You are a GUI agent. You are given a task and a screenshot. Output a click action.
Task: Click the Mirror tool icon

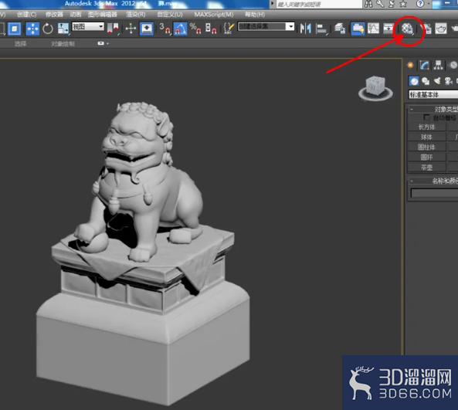pyautogui.click(x=305, y=29)
